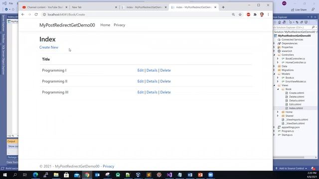
Task: View Details of Programming III
Action: [x=152, y=92]
